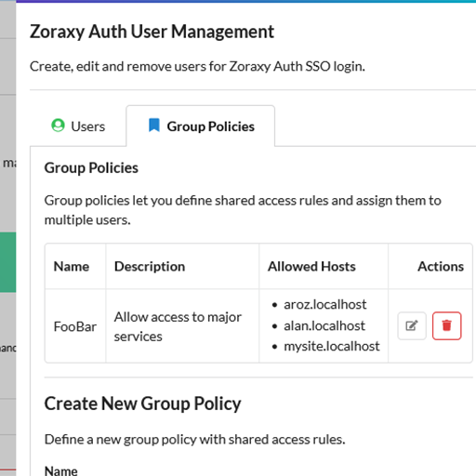Click the Group Policies section heading
The image size is (476, 476).
click(x=91, y=168)
